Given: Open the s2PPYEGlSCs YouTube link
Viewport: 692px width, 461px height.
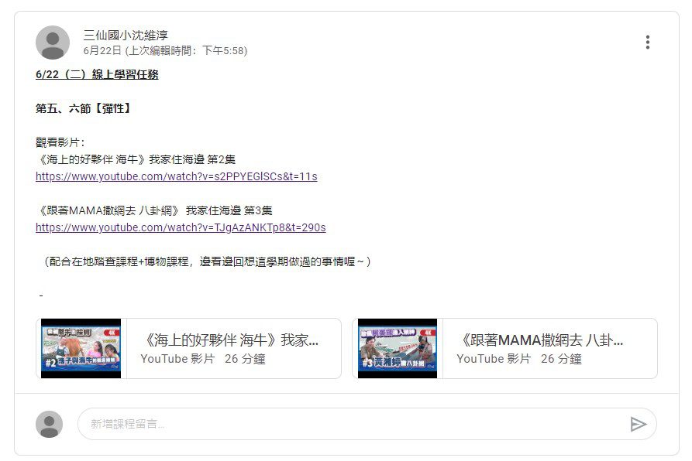Looking at the screenshot, I should coord(177,176).
